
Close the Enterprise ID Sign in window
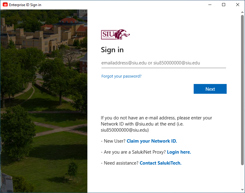click(x=237, y=5)
